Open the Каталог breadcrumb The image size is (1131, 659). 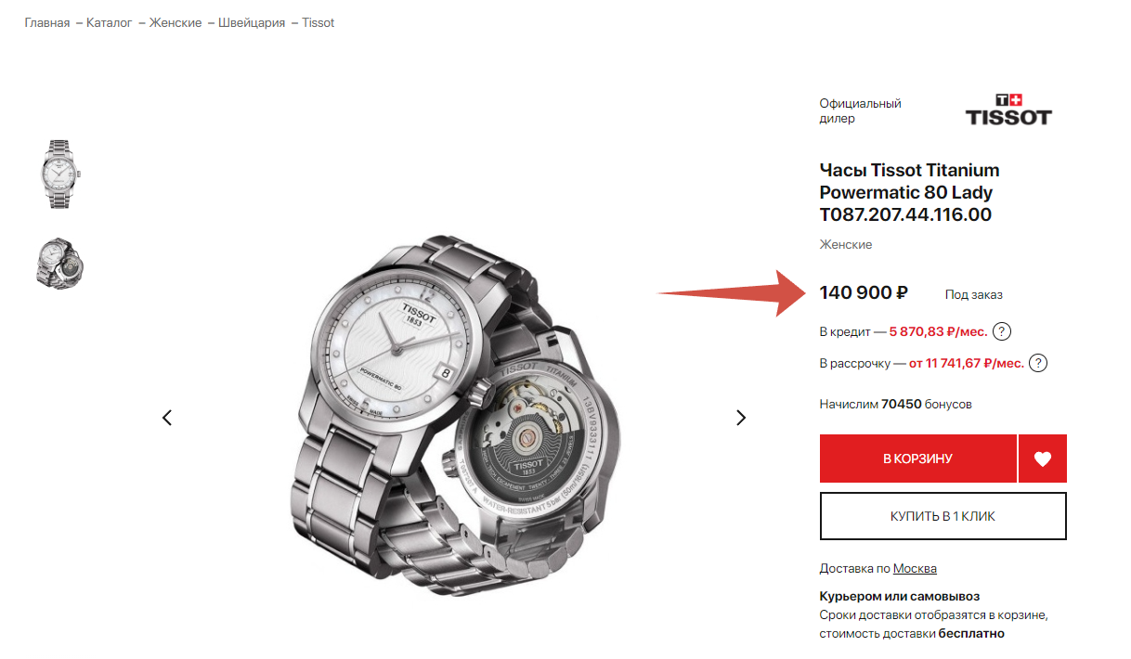(x=110, y=22)
